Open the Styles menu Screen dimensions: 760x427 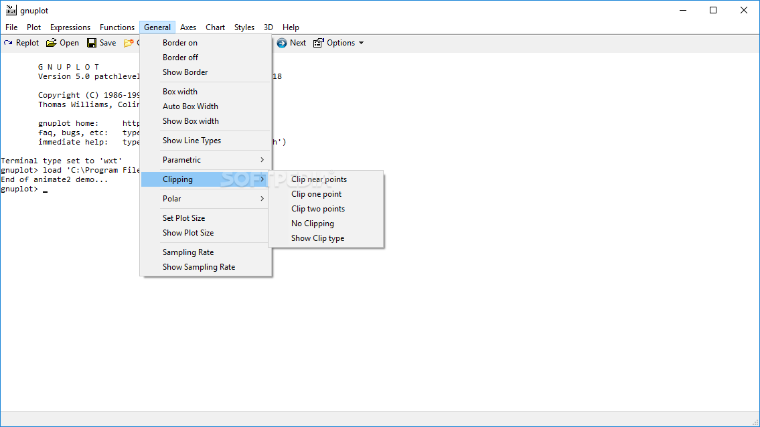point(244,27)
